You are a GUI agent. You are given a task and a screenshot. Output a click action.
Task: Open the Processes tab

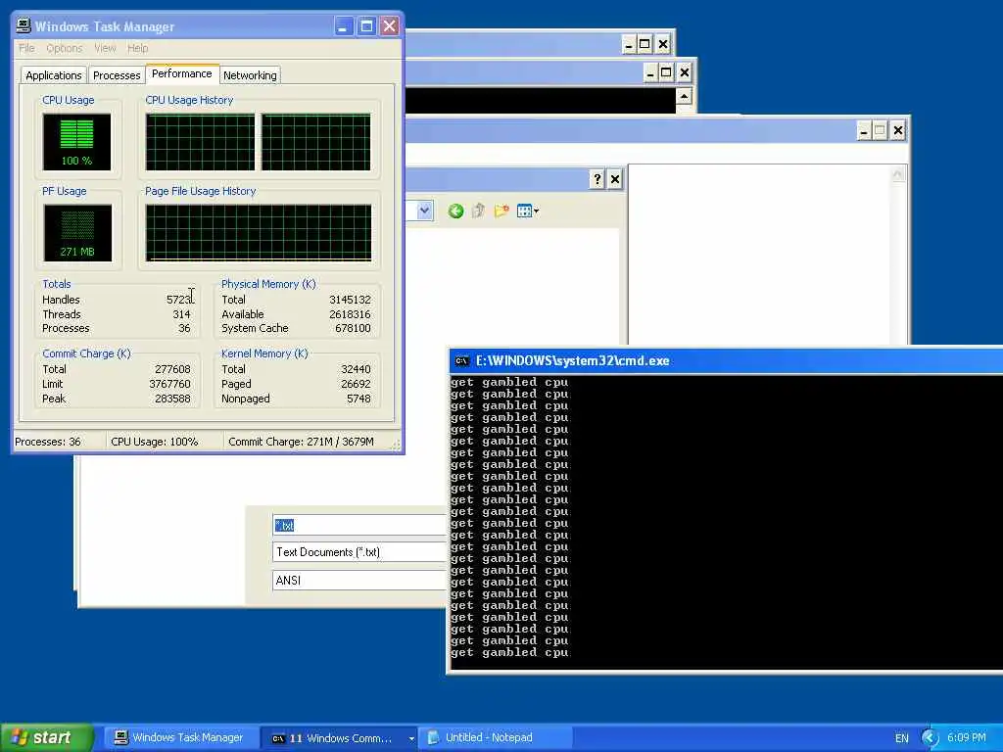pos(117,75)
